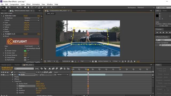Click the Toggle Switches / Modes button

[x=45, y=95]
